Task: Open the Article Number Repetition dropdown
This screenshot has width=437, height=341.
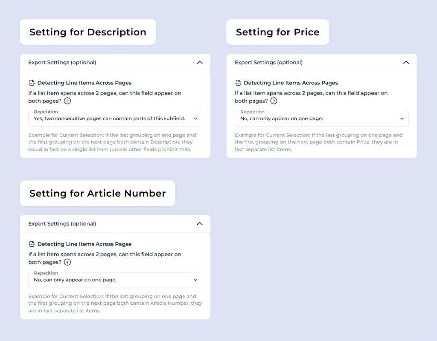Action: 115,280
